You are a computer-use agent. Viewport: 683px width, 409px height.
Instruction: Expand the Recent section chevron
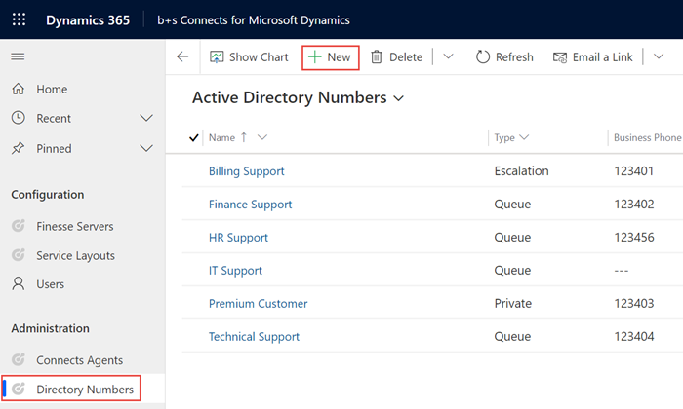point(146,118)
